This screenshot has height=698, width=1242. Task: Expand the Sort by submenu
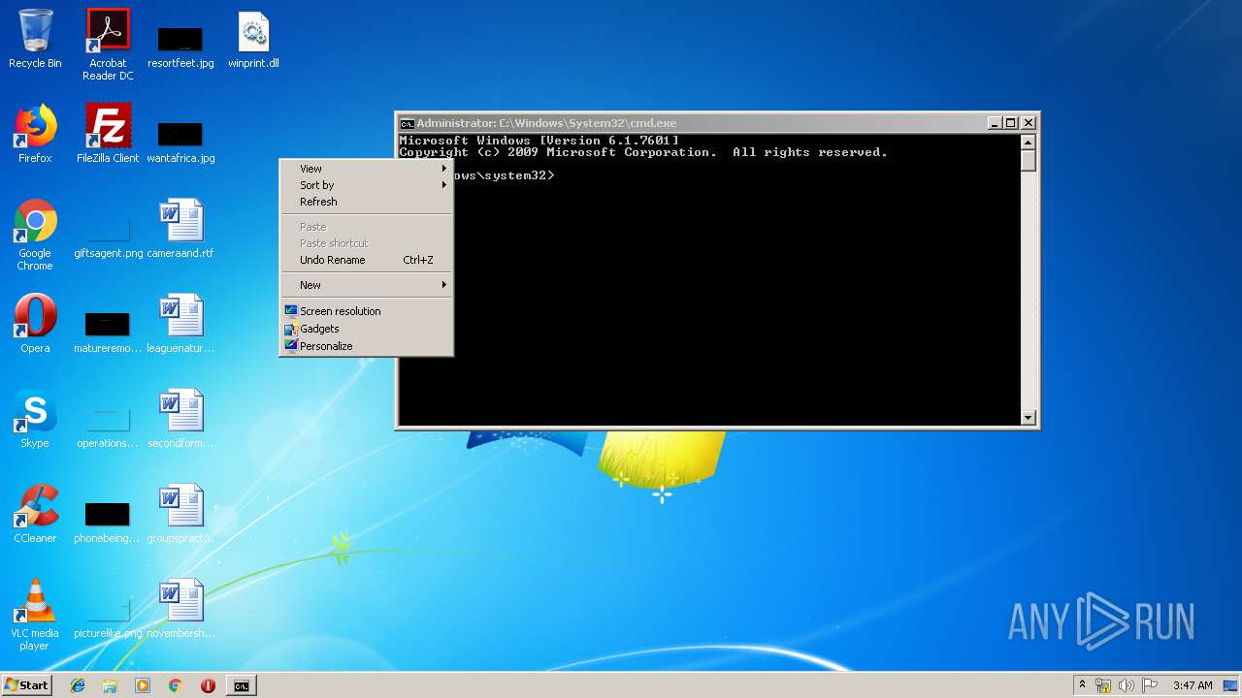(x=366, y=185)
